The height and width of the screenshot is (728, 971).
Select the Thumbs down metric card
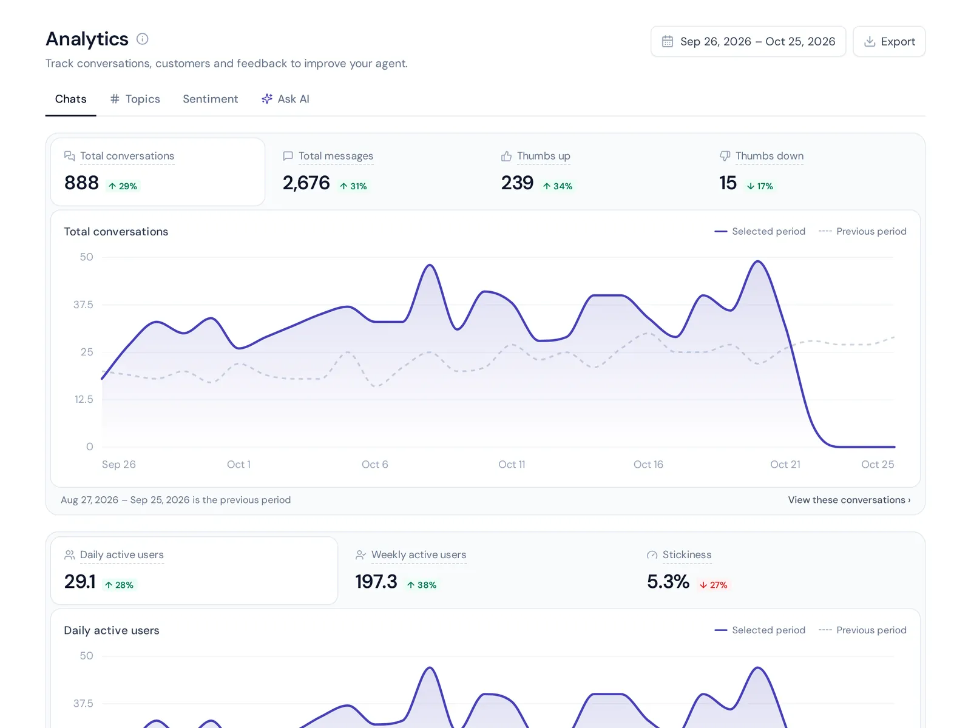click(x=813, y=172)
